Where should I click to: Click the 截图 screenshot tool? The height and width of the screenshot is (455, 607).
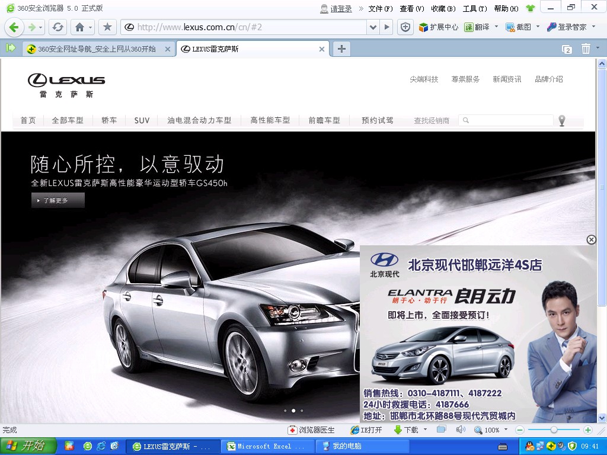click(518, 27)
